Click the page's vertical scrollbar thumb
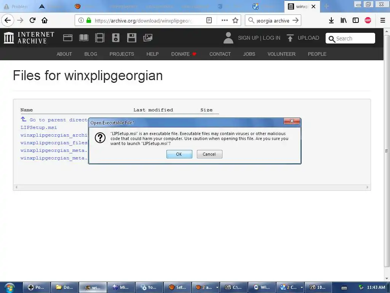This screenshot has height=293, width=390. [387, 151]
